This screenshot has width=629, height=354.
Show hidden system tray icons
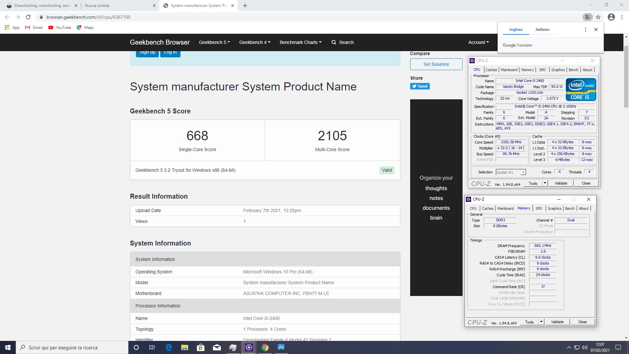569,347
